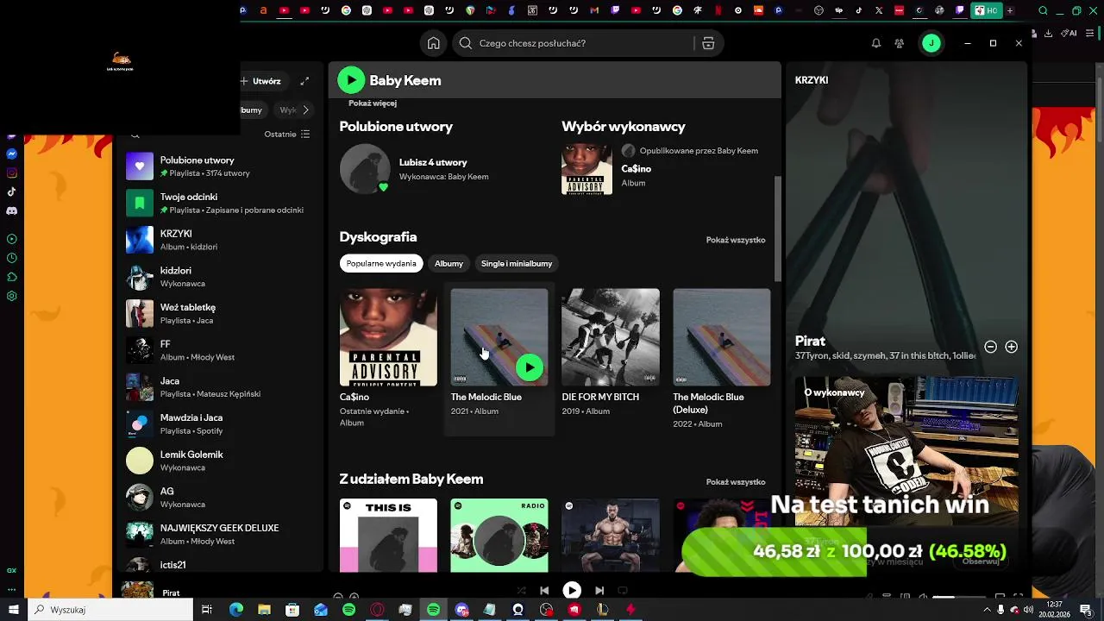Select 'Single i minialbumy' filter chip

tap(517, 264)
